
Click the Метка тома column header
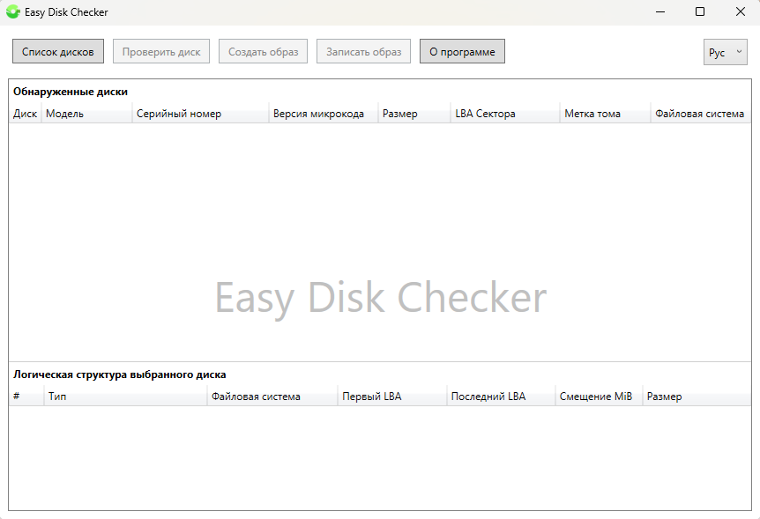606,114
